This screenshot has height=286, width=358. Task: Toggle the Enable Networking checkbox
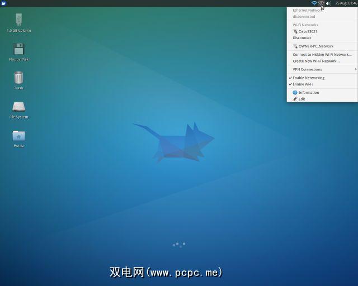pyautogui.click(x=308, y=78)
